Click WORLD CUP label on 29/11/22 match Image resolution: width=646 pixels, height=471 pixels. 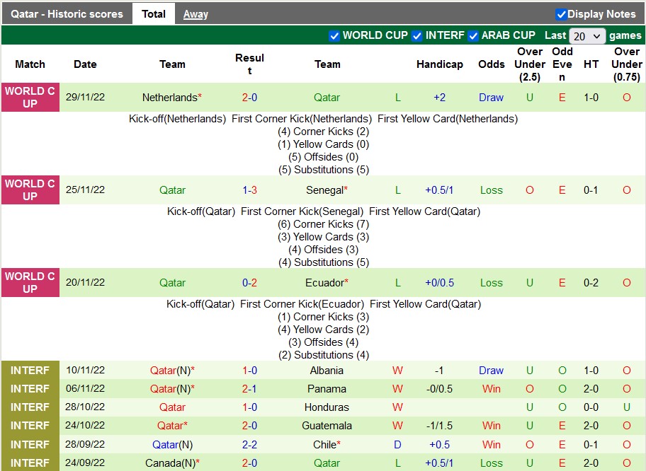pos(30,98)
